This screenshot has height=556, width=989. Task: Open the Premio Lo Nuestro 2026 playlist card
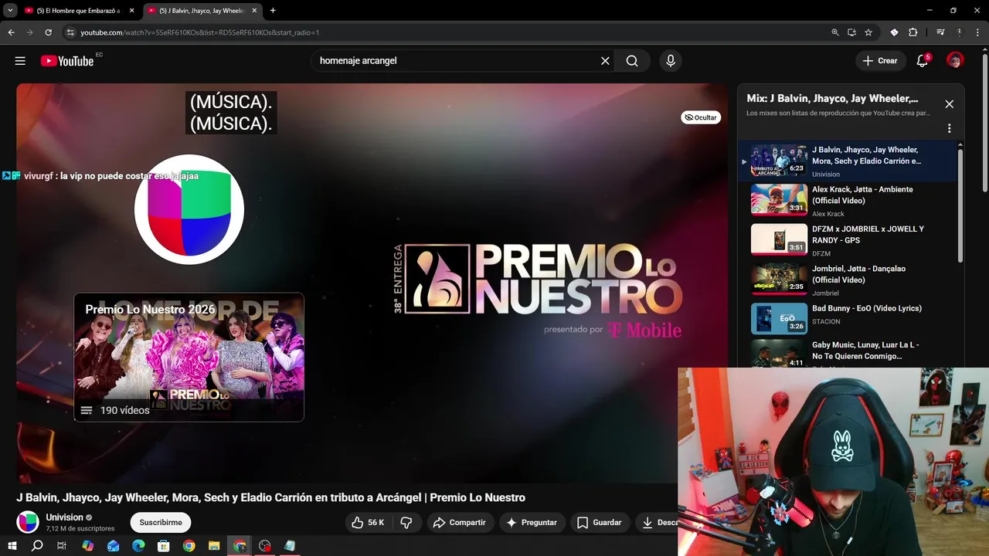click(189, 357)
